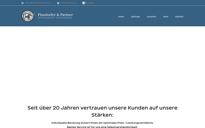
Task: Click the heading 'Seit über 20 Jahren vertrauen…'
Action: (102, 111)
